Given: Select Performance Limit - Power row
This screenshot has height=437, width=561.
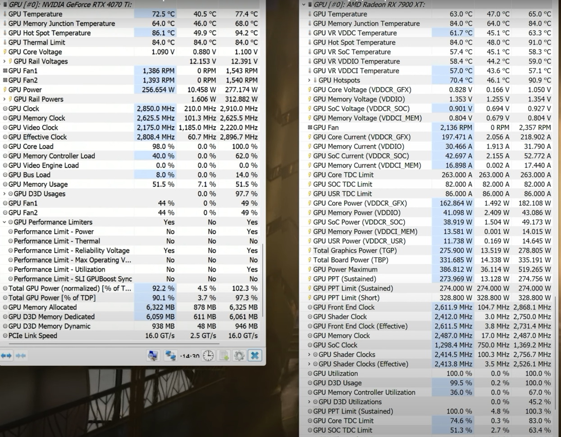Looking at the screenshot, I should coord(131,232).
